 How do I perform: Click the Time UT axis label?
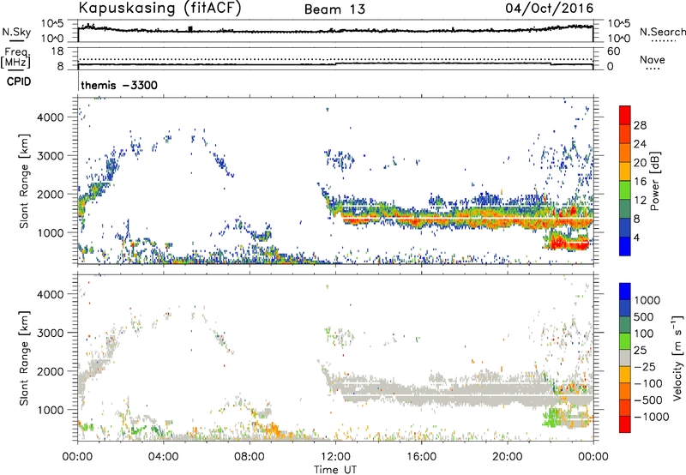click(x=335, y=470)
